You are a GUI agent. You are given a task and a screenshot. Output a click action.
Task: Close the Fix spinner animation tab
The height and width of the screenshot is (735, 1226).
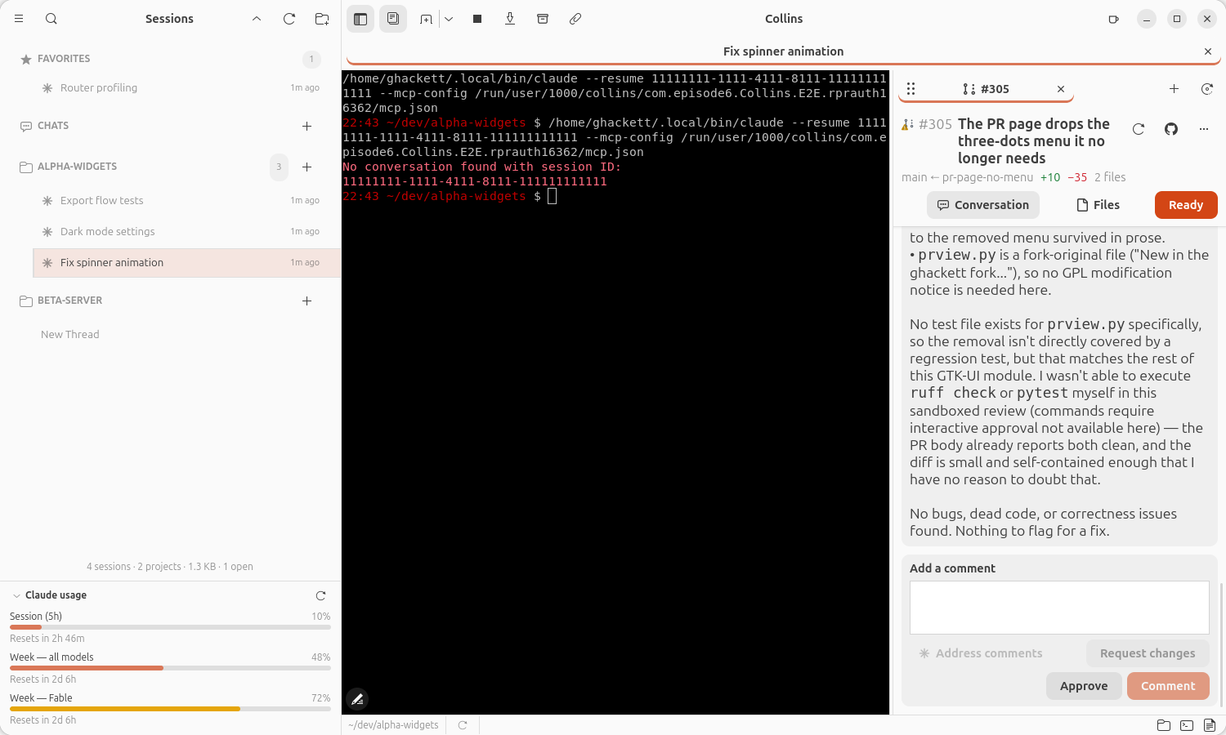click(x=1208, y=51)
